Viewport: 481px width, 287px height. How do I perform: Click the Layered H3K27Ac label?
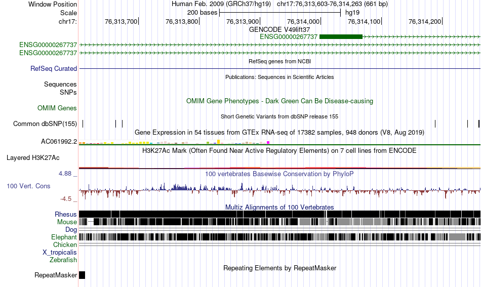[33, 157]
